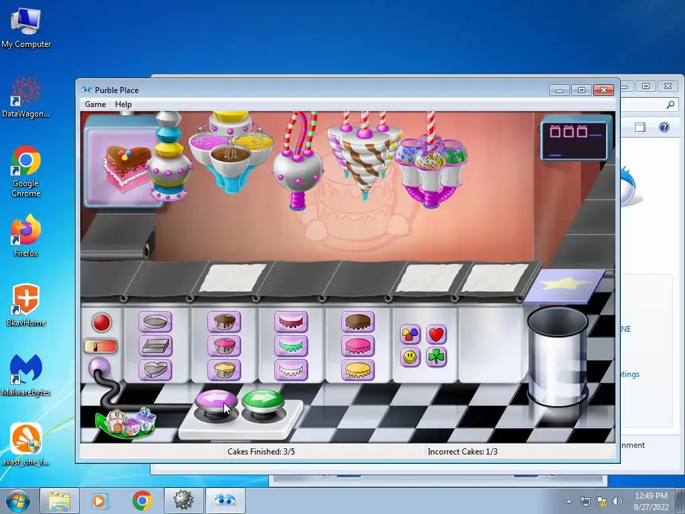The width and height of the screenshot is (685, 514).
Task: Click the metal trash can
Action: click(x=558, y=356)
